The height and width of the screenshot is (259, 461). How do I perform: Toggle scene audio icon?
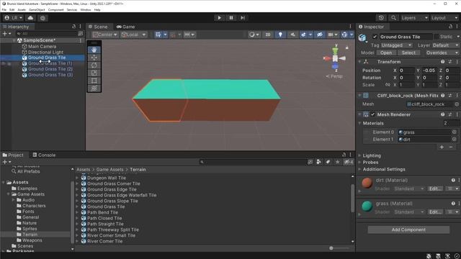tap(292, 35)
